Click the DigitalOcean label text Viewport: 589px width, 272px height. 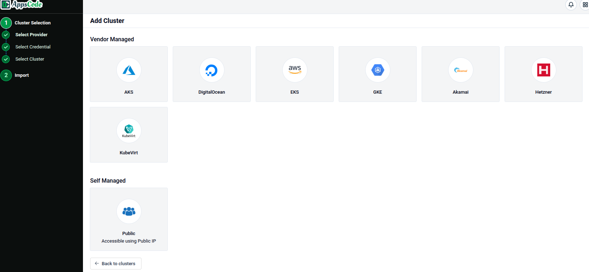pos(212,92)
